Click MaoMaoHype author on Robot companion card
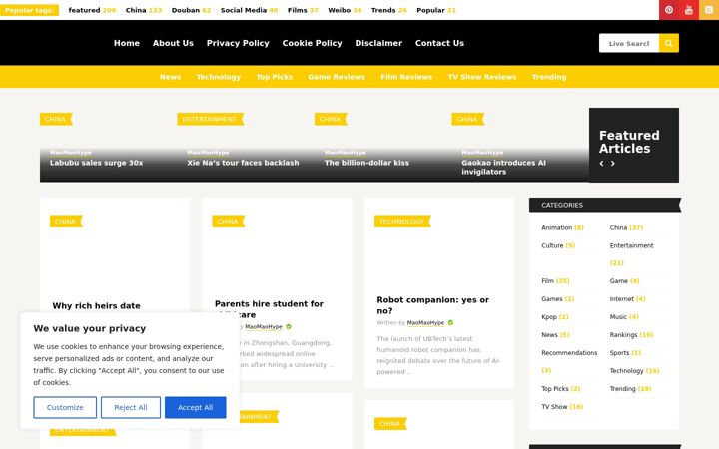 [425, 323]
